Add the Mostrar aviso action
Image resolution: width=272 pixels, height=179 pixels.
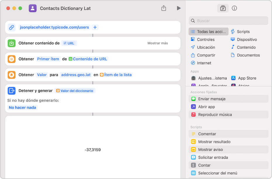228,149
